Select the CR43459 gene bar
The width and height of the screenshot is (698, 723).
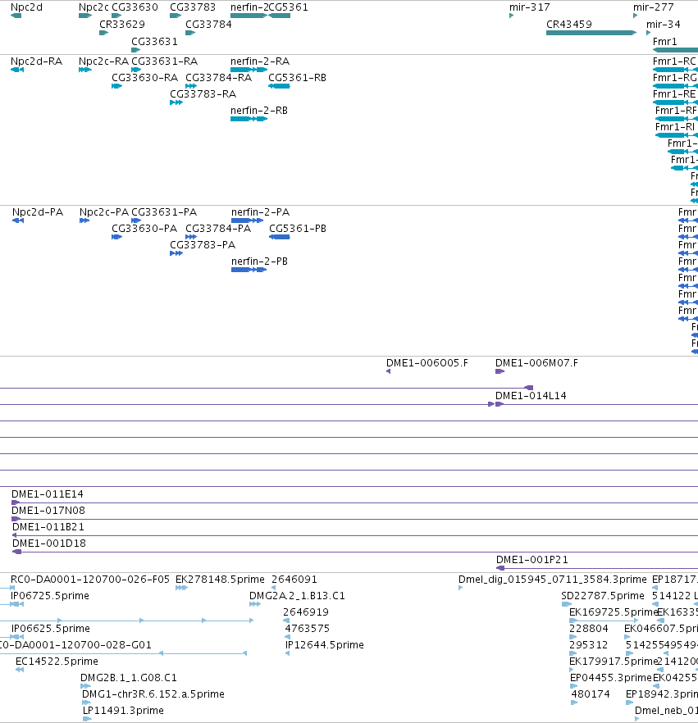point(591,33)
